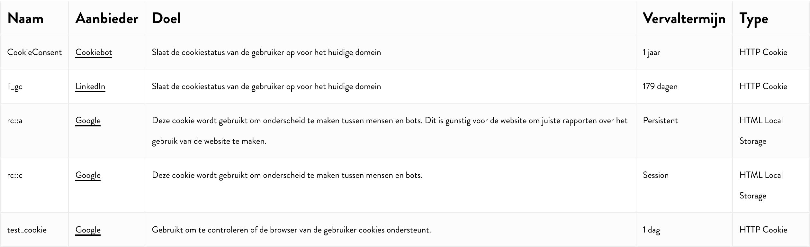Click the Doel column header
Viewport: 810px width, 247px height.
[x=166, y=18]
